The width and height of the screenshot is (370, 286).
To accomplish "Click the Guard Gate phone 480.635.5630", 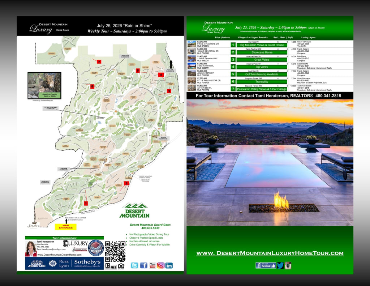I will (150, 228).
